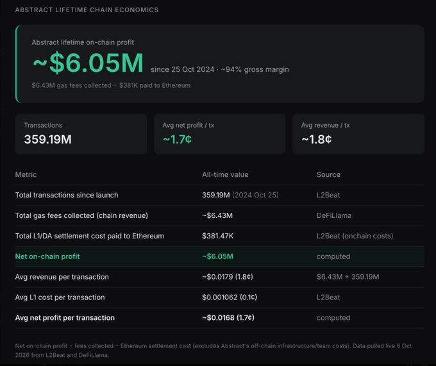Click the 'All-time value' column header
This screenshot has height=366, width=436.
click(225, 174)
